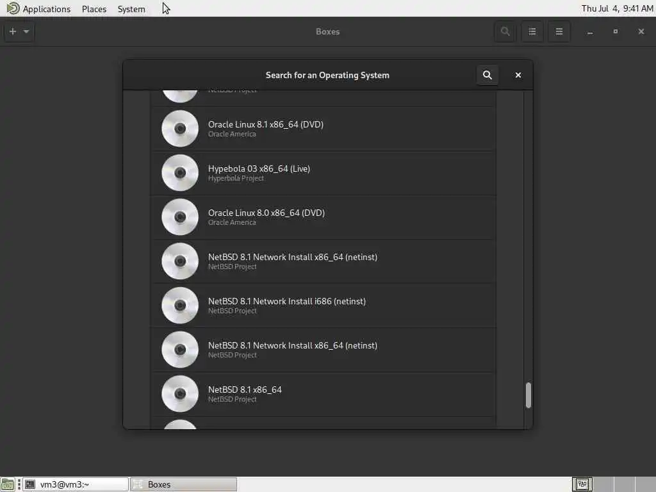This screenshot has width=656, height=492.
Task: Select Oracle Linux 8.0 x86_64 (DVD)
Action: (x=323, y=217)
